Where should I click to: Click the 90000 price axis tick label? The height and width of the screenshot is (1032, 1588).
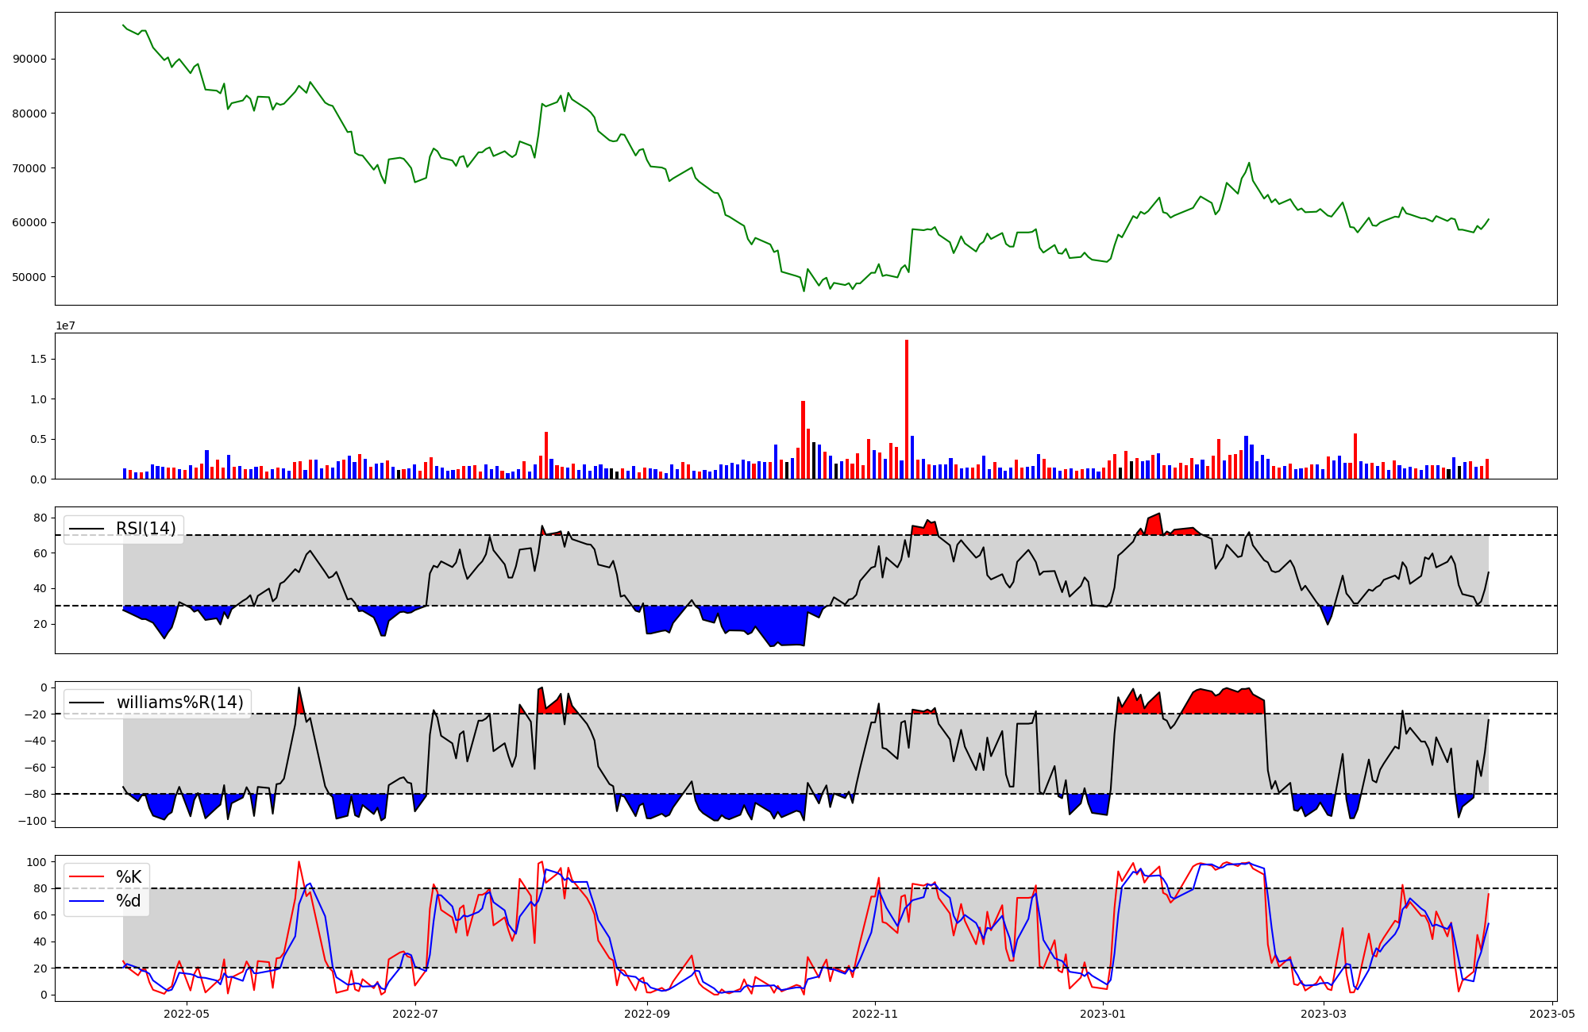click(30, 59)
